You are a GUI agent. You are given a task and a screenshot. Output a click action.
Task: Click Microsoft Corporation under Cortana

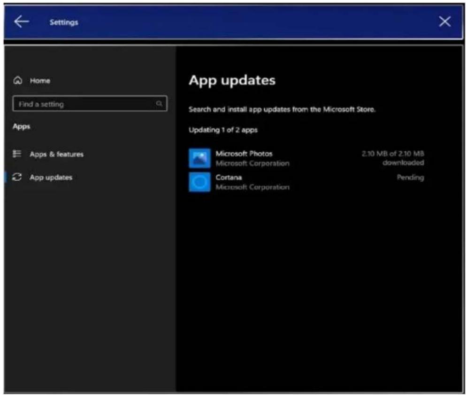(x=252, y=187)
